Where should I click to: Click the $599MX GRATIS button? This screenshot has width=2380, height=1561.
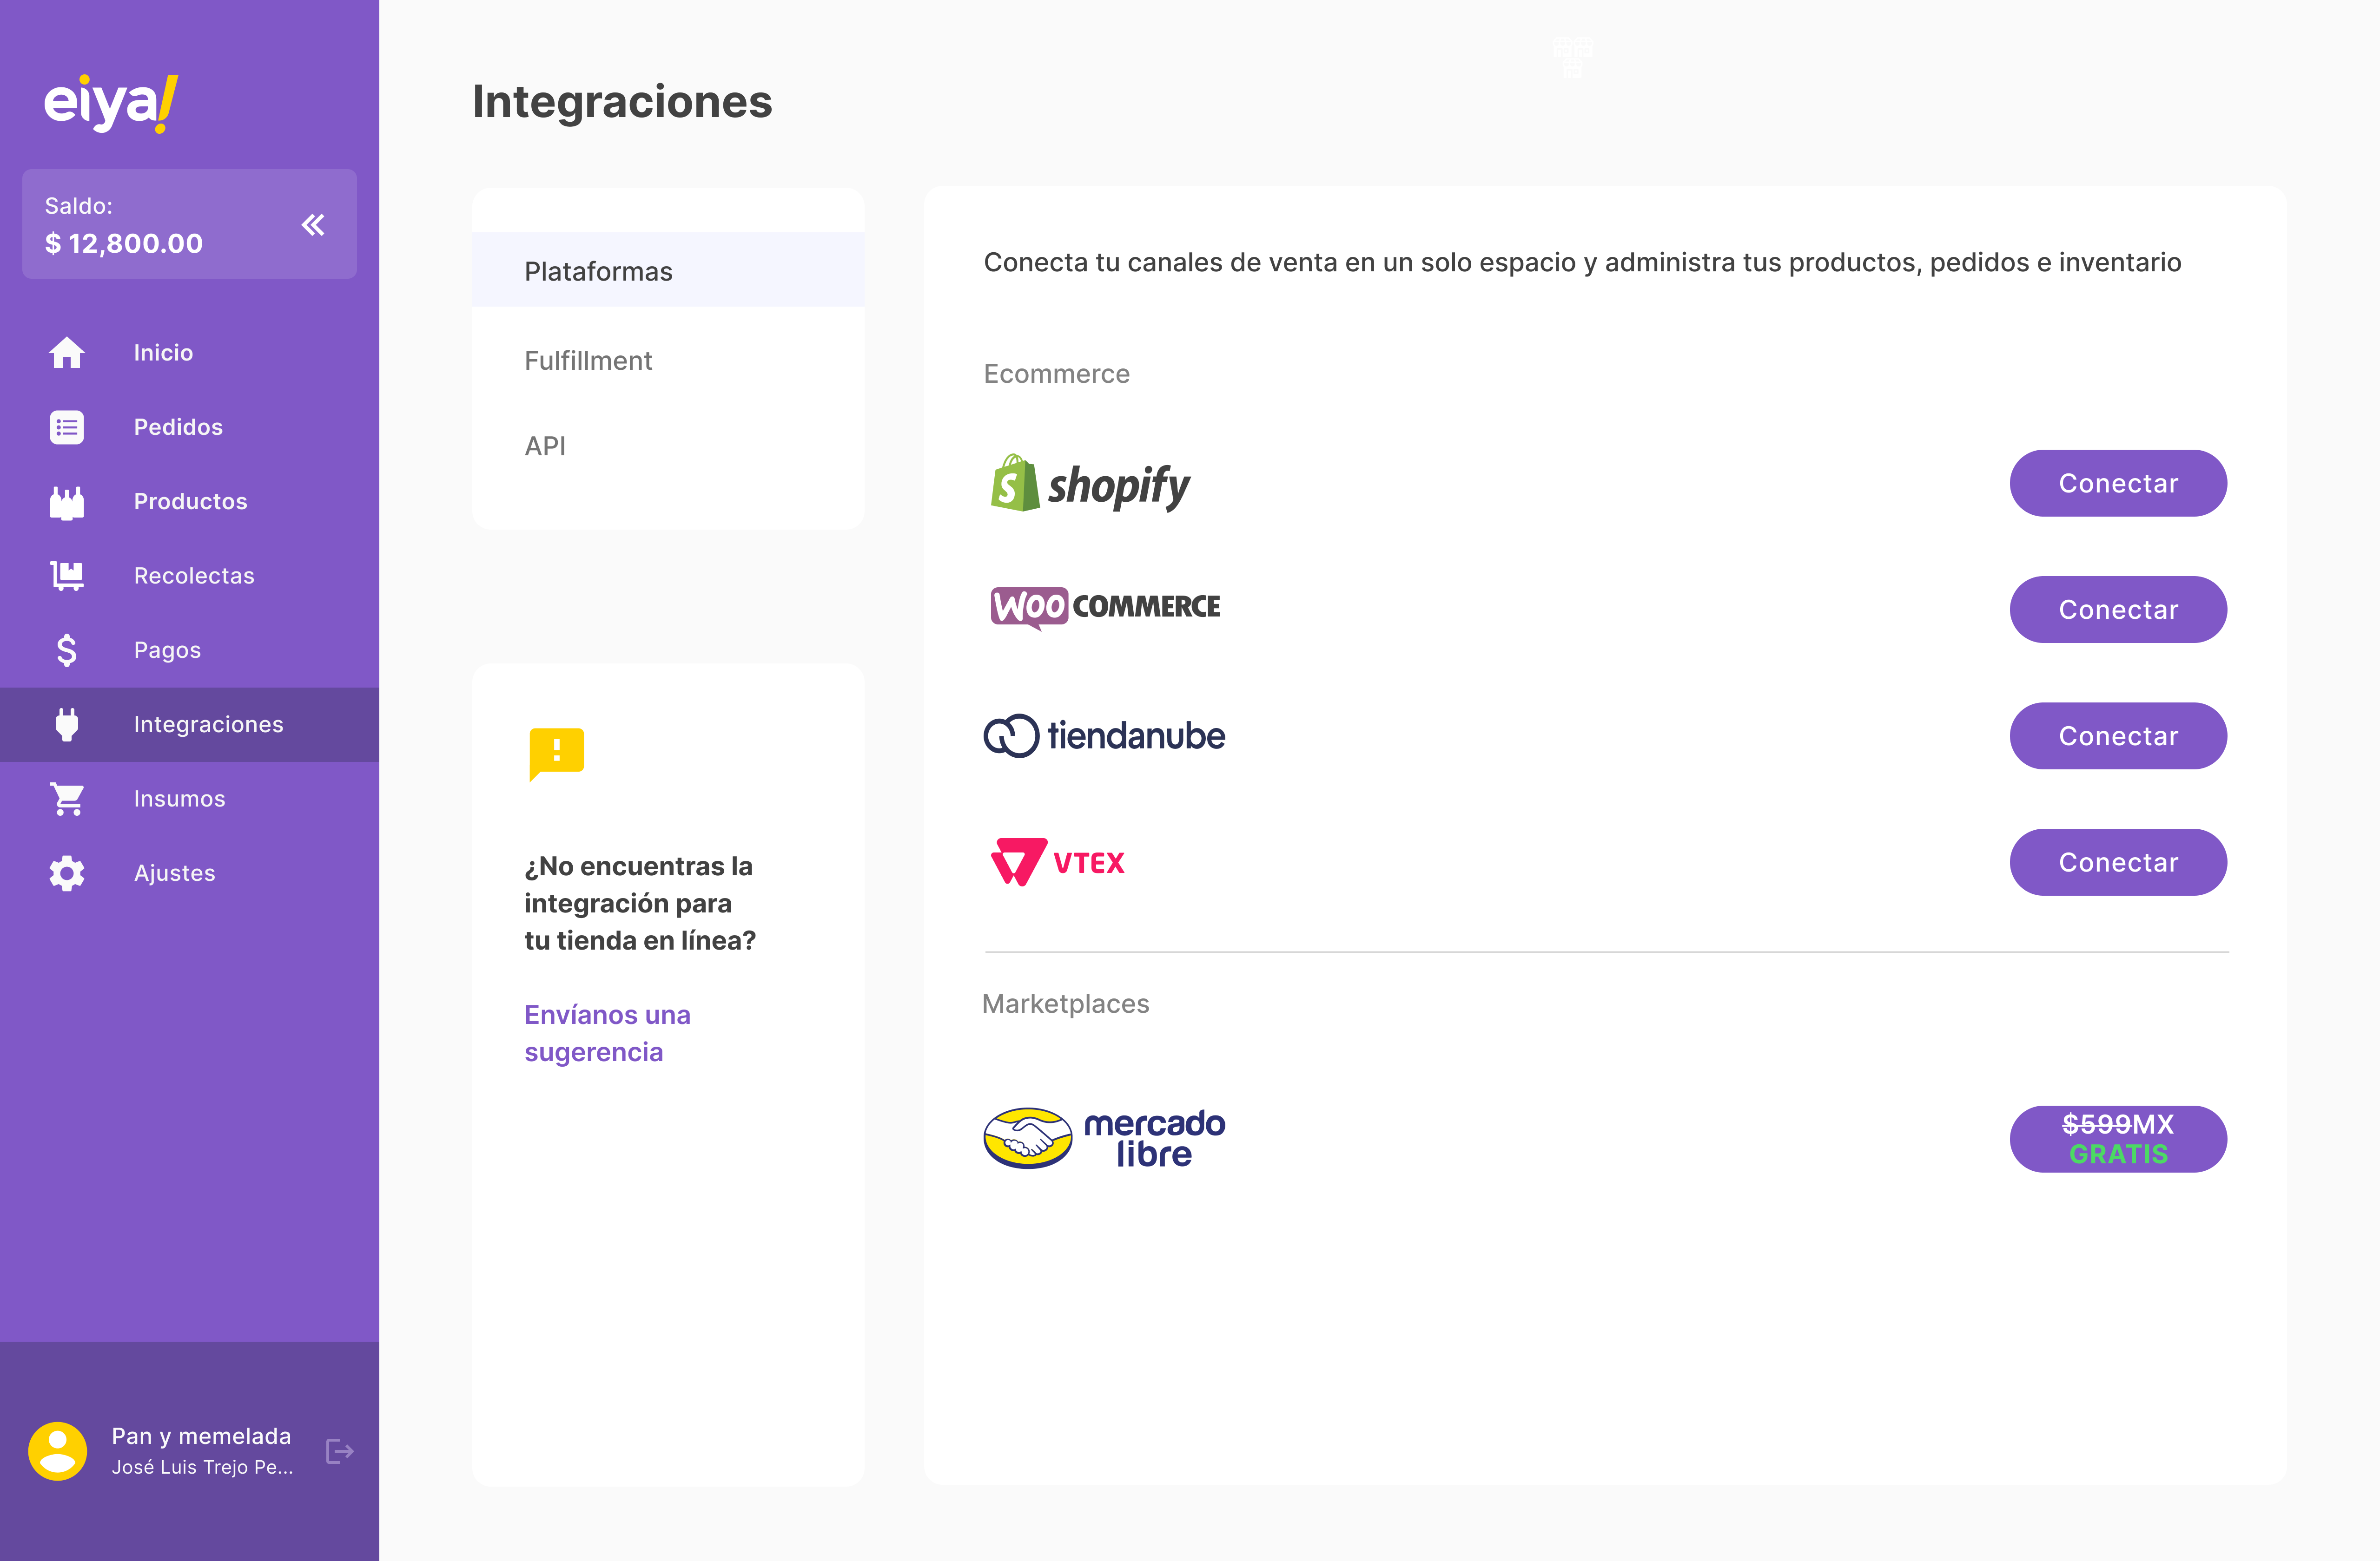[x=2118, y=1139]
